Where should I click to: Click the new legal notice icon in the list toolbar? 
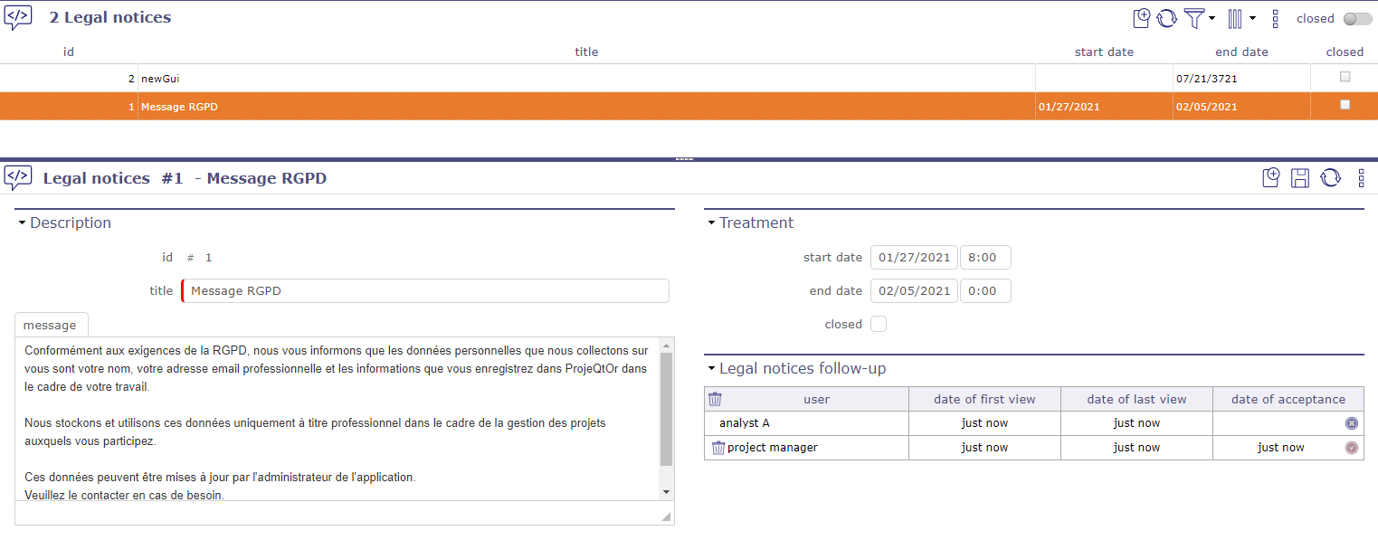(x=1142, y=18)
